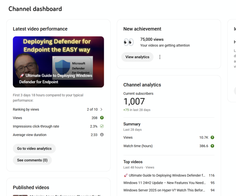Click the '95' views count in Top videos
The height and width of the screenshot is (196, 236).
click(212, 183)
